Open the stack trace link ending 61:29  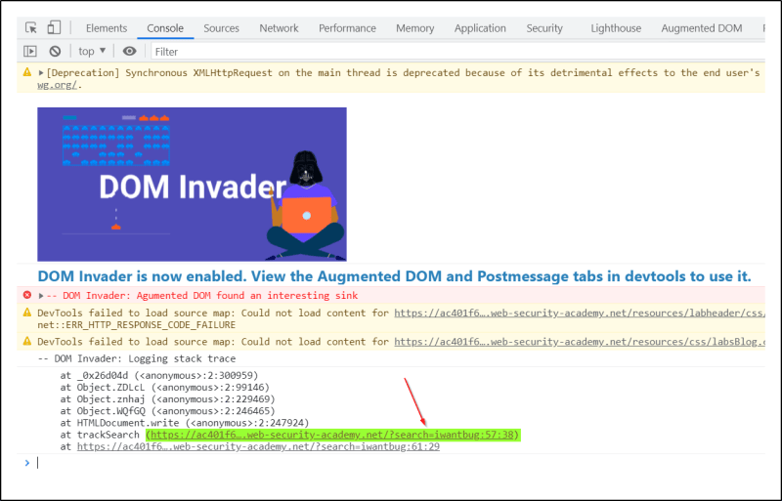pos(258,446)
